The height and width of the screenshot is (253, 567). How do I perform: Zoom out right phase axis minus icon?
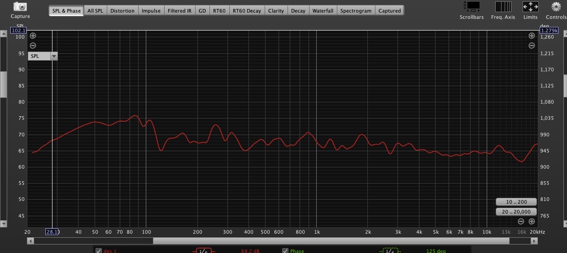[532, 45]
